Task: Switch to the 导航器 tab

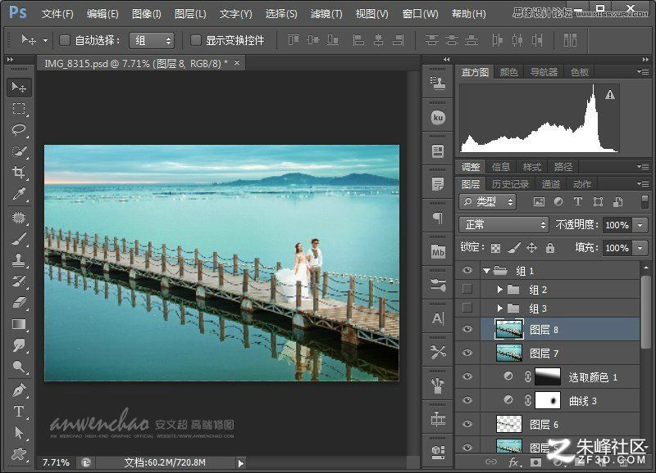Action: [544, 72]
